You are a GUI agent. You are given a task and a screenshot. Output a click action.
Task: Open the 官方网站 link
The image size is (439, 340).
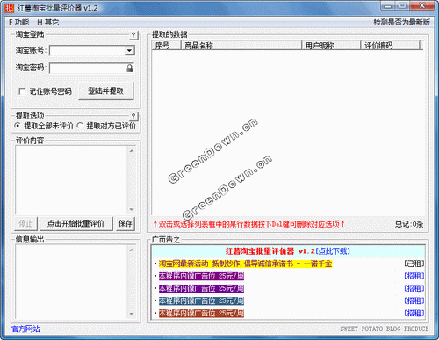click(25, 329)
